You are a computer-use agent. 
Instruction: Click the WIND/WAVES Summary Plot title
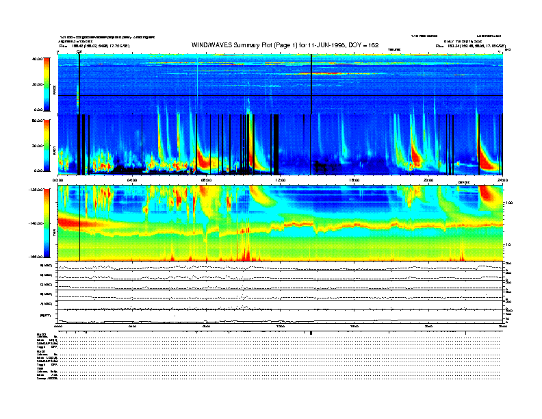click(285, 45)
